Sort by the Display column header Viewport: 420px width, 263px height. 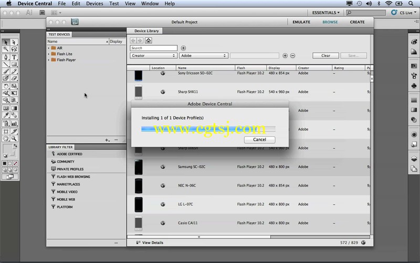pyautogui.click(x=281, y=68)
